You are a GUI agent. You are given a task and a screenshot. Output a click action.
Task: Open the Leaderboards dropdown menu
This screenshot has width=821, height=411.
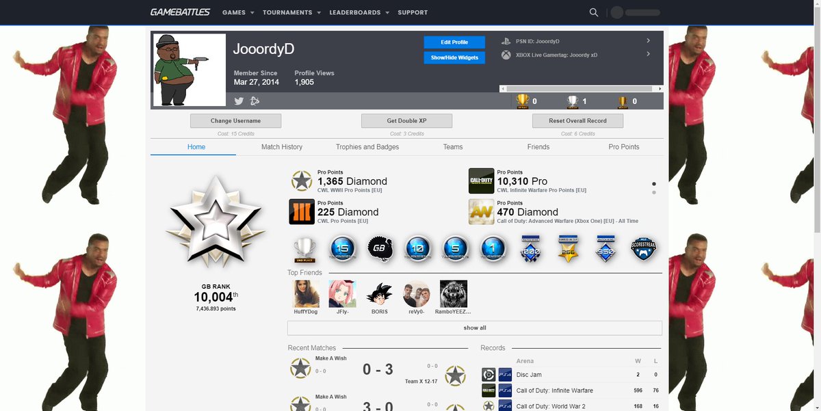pyautogui.click(x=359, y=12)
